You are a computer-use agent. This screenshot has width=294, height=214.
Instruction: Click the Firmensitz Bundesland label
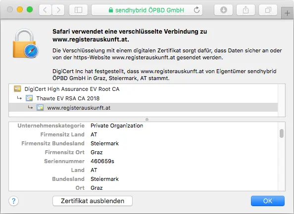(53, 143)
